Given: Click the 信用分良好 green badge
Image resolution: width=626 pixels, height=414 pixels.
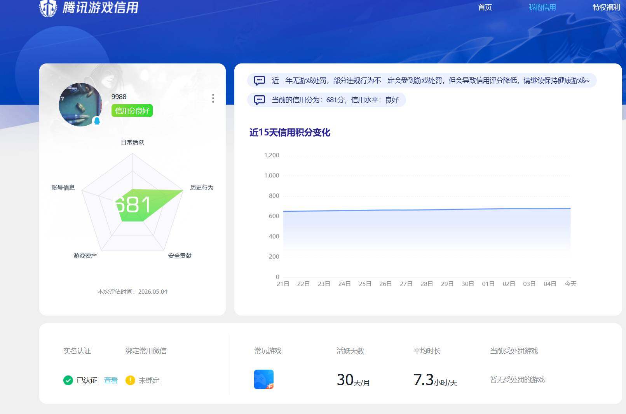Looking at the screenshot, I should point(132,111).
